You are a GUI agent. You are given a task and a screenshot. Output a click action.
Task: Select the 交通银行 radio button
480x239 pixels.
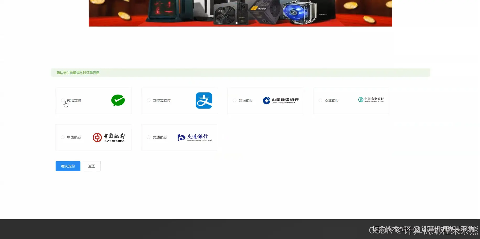point(149,137)
